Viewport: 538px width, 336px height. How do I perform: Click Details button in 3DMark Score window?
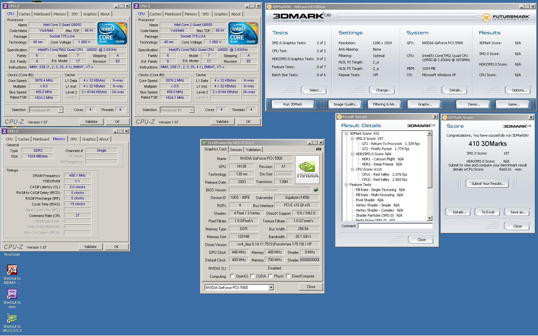tap(459, 212)
